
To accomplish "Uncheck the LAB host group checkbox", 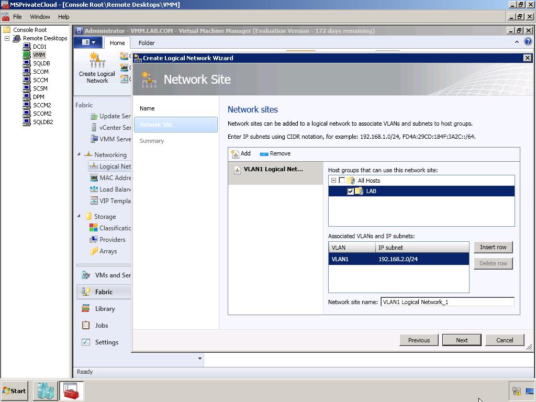I will coord(350,192).
